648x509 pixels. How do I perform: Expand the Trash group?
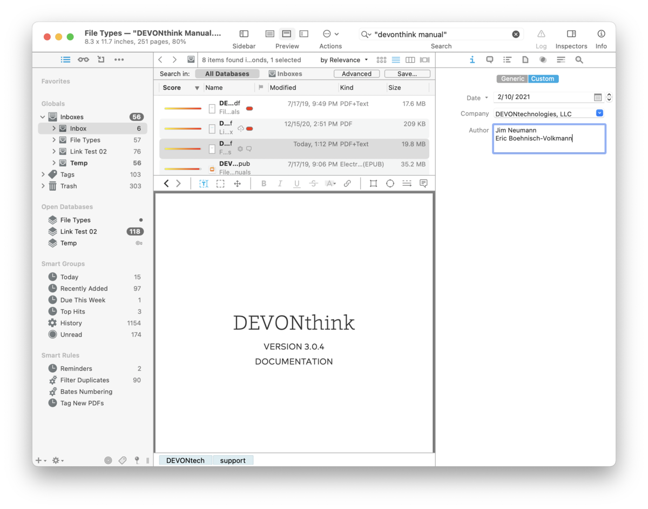(x=43, y=186)
